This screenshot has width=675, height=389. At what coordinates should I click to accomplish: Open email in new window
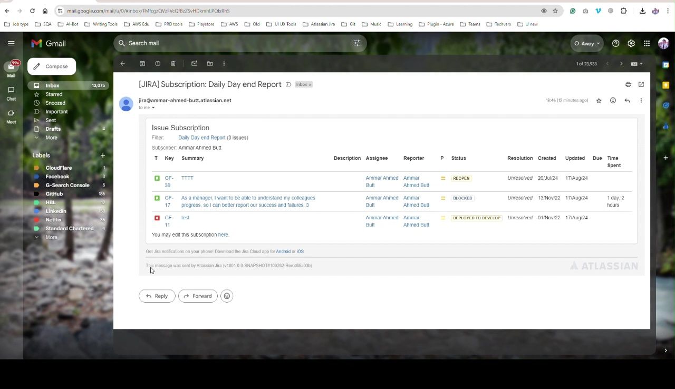(x=641, y=84)
